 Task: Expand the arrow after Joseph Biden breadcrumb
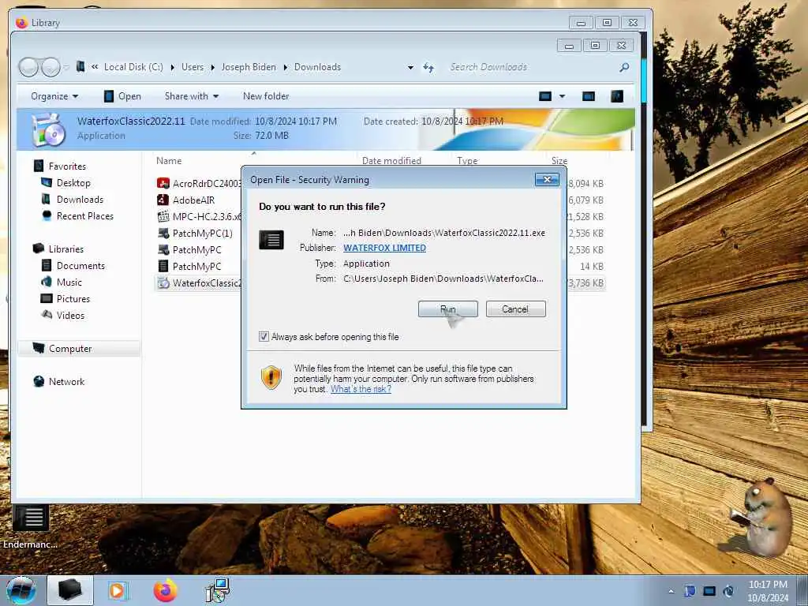pos(286,68)
